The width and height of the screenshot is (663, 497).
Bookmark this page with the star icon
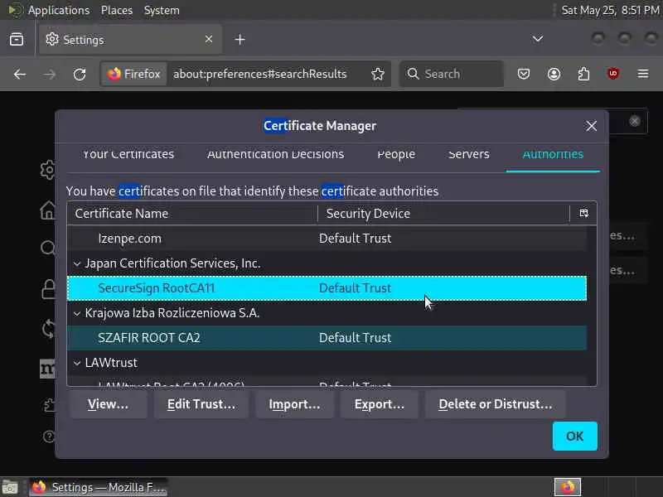tap(378, 74)
